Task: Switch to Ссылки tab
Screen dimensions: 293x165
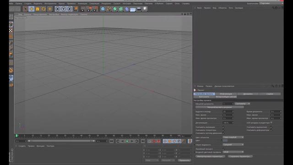Action: (x=270, y=94)
